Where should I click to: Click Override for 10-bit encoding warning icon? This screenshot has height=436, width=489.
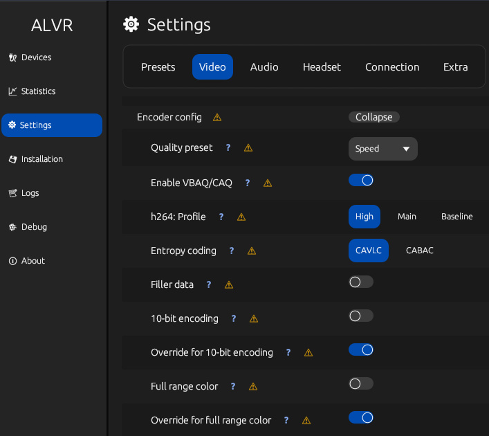(308, 352)
